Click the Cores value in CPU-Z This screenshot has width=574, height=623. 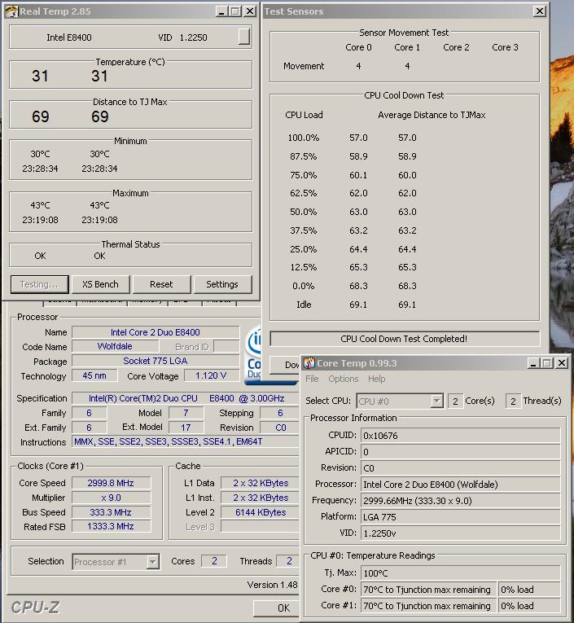click(x=214, y=561)
